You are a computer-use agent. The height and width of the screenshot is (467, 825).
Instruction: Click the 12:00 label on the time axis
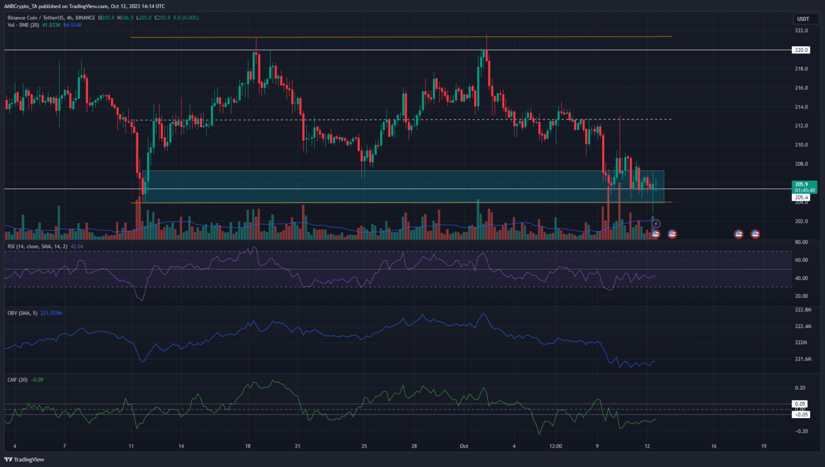pyautogui.click(x=556, y=446)
